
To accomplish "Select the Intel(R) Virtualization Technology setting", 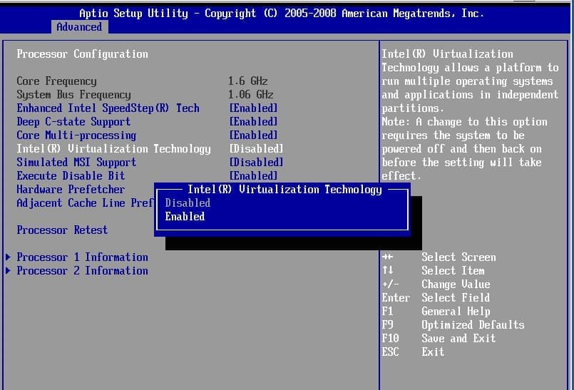I will pos(113,149).
